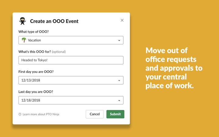Open Learn more about PTO Ninja link
This screenshot has height=137, width=219.
41,114
